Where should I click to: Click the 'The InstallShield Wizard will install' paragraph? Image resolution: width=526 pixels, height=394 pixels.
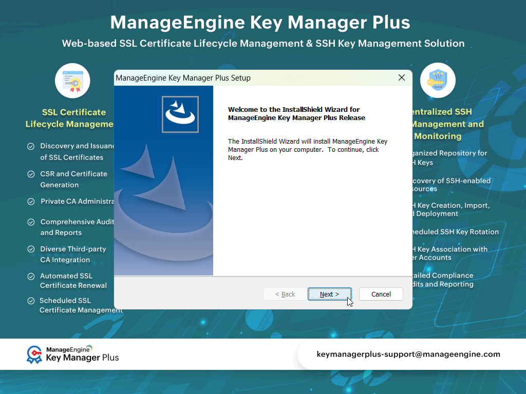(308, 149)
